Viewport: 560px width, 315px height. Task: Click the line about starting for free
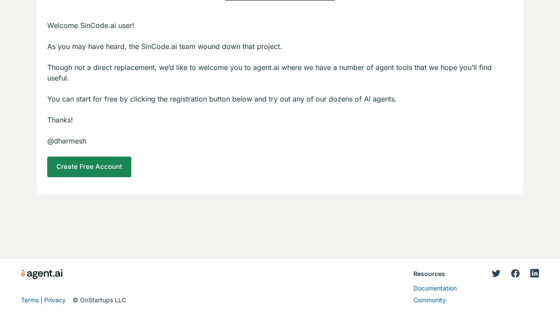222,99
